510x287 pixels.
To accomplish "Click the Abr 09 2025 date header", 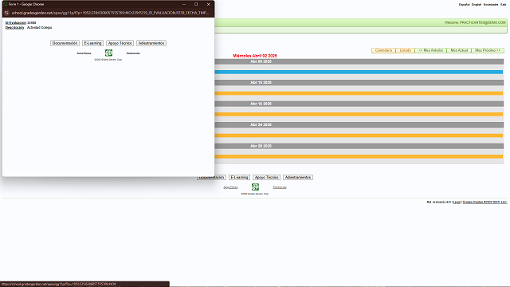I will 261,61.
